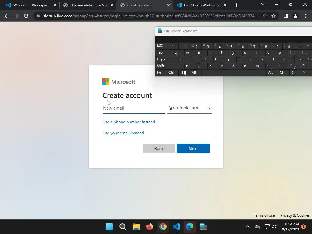312x234 pixels.
Task: Show hidden system tray icons
Action: (248, 227)
